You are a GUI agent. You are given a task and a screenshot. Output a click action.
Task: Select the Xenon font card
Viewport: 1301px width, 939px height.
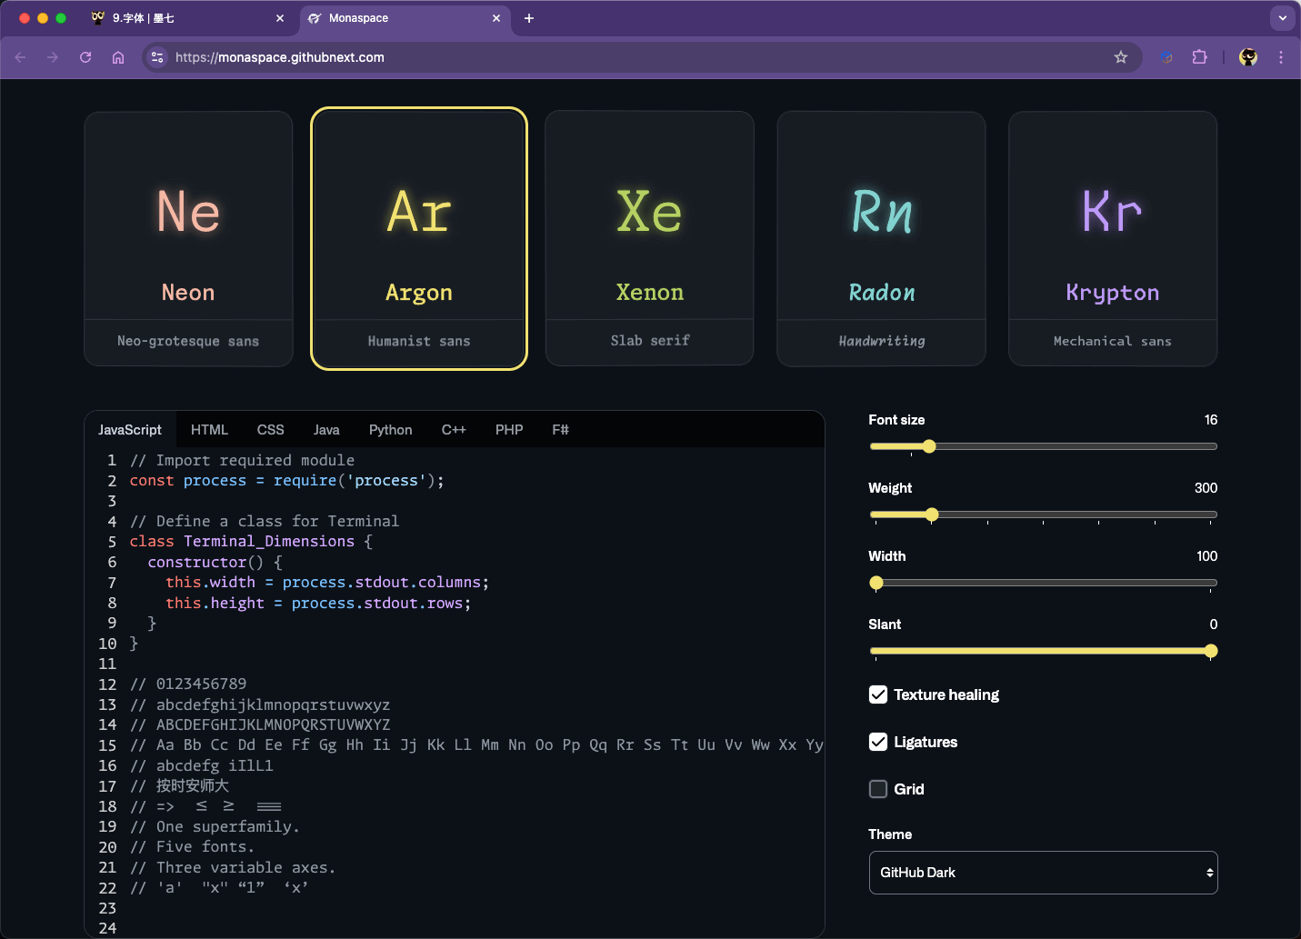pyautogui.click(x=650, y=239)
